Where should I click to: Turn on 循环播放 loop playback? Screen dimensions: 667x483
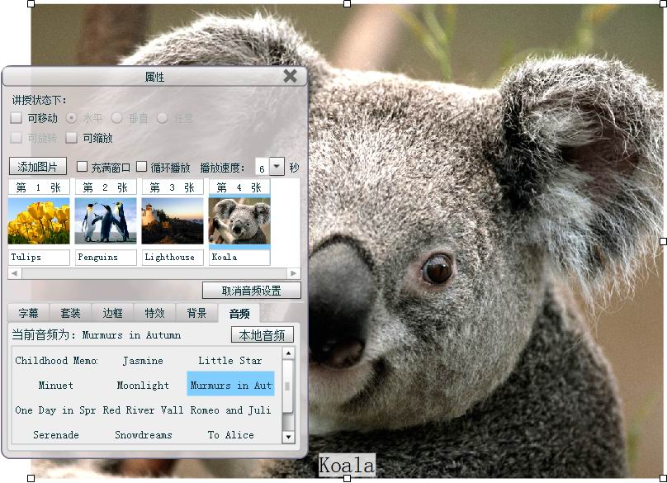point(142,167)
